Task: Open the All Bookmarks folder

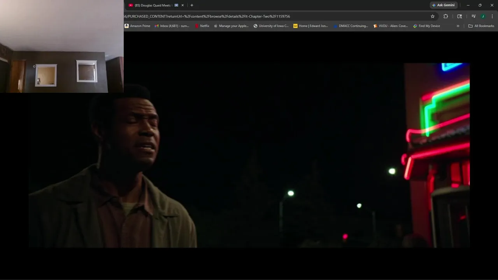Action: coord(481,26)
